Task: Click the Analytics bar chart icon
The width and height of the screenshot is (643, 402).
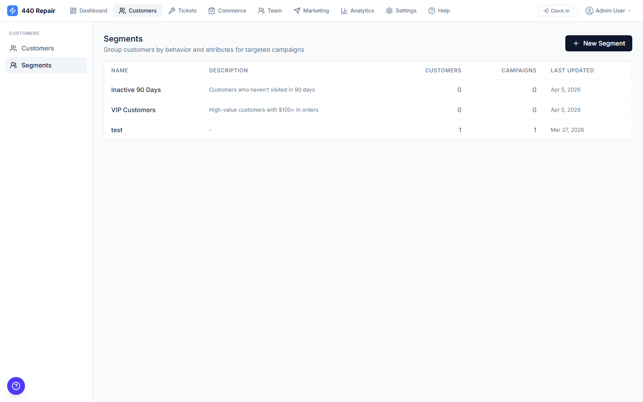Action: (x=344, y=11)
